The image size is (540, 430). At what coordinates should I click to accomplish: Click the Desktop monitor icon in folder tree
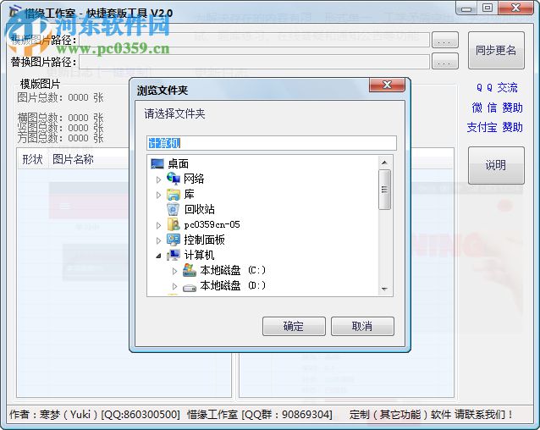pos(157,163)
